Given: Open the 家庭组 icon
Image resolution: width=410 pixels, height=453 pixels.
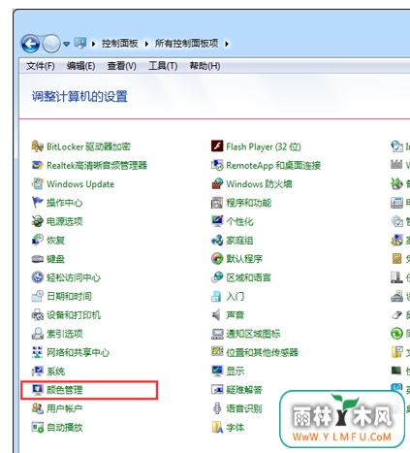Looking at the screenshot, I should coord(217,241).
